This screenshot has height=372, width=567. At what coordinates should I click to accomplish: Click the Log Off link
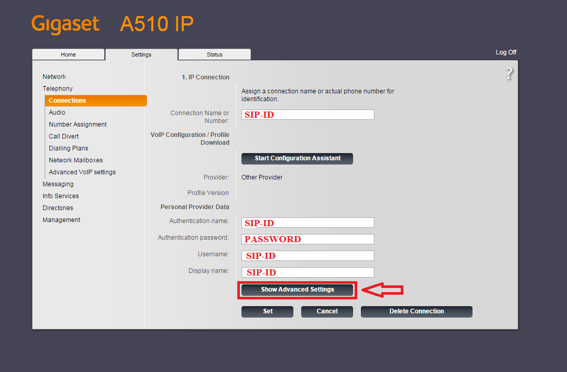(x=506, y=52)
